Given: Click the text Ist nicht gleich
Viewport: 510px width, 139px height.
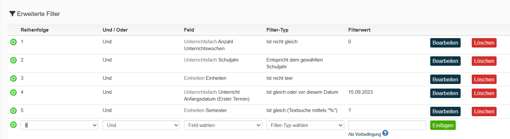Looking at the screenshot, I should click(282, 42).
